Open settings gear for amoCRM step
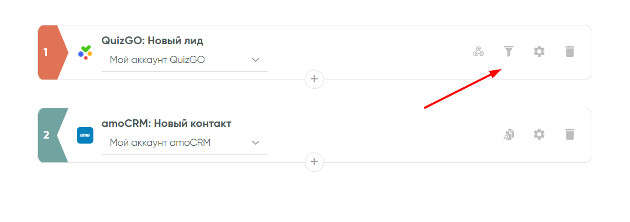The height and width of the screenshot is (222, 630). coord(539,134)
